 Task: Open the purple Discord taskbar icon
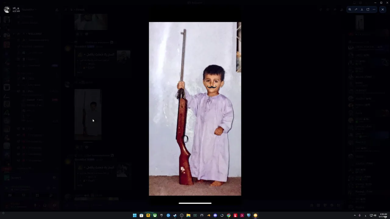(215, 215)
